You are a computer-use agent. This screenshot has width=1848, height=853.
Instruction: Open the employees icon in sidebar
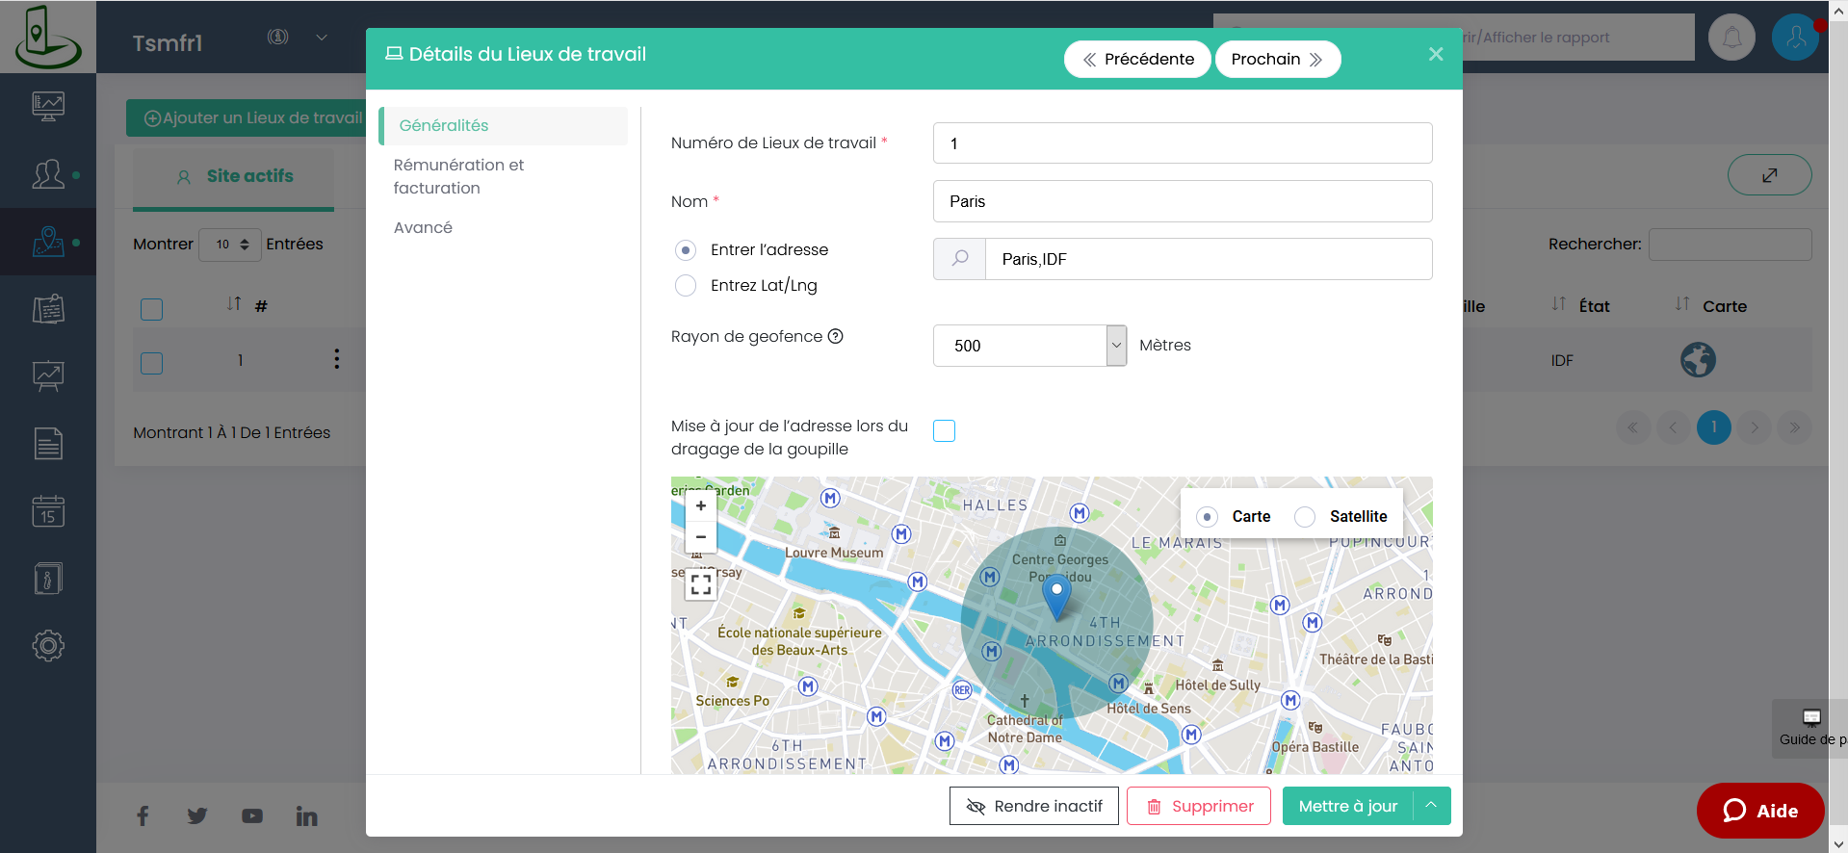(x=48, y=174)
